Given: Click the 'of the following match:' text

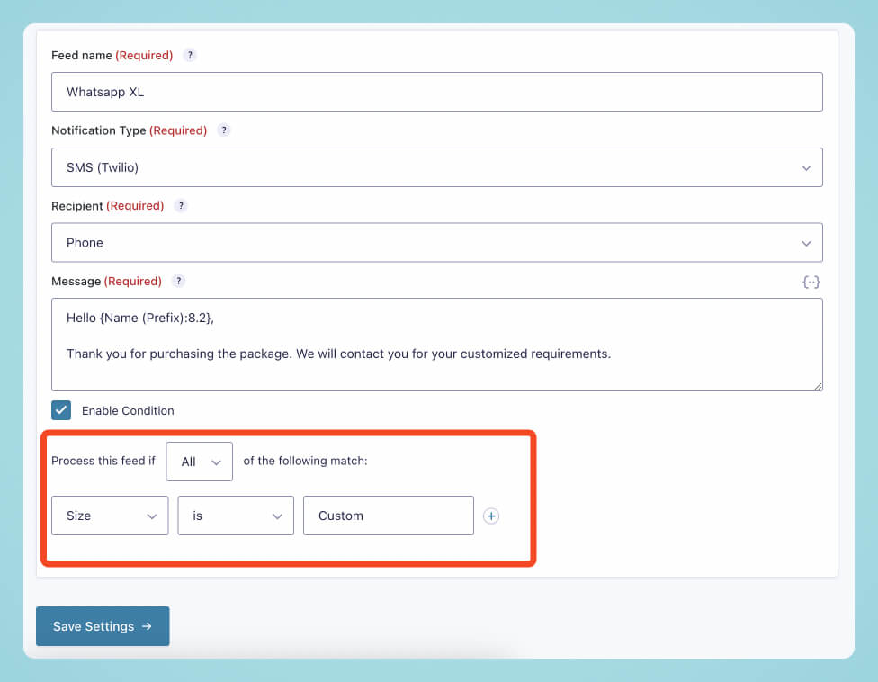Looking at the screenshot, I should click(305, 461).
